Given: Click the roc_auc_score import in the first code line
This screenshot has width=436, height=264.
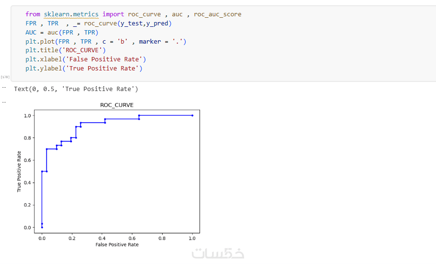Looking at the screenshot, I should pos(217,14).
